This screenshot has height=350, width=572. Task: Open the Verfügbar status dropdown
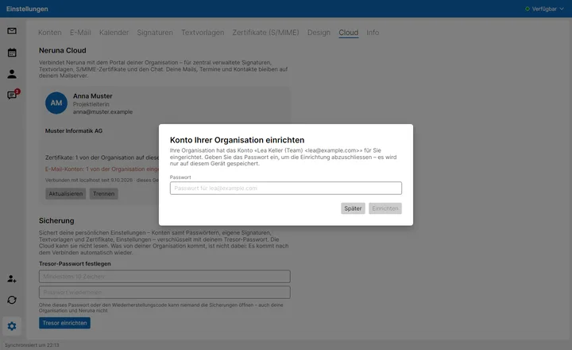(544, 9)
